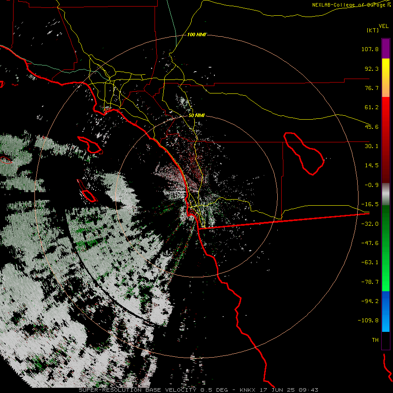This screenshot has width=393, height=393.
Task: Click the purple color bar segment
Action: [386, 48]
